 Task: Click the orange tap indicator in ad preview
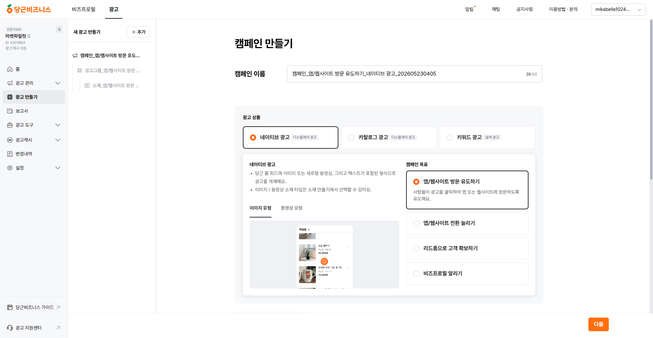pyautogui.click(x=324, y=261)
